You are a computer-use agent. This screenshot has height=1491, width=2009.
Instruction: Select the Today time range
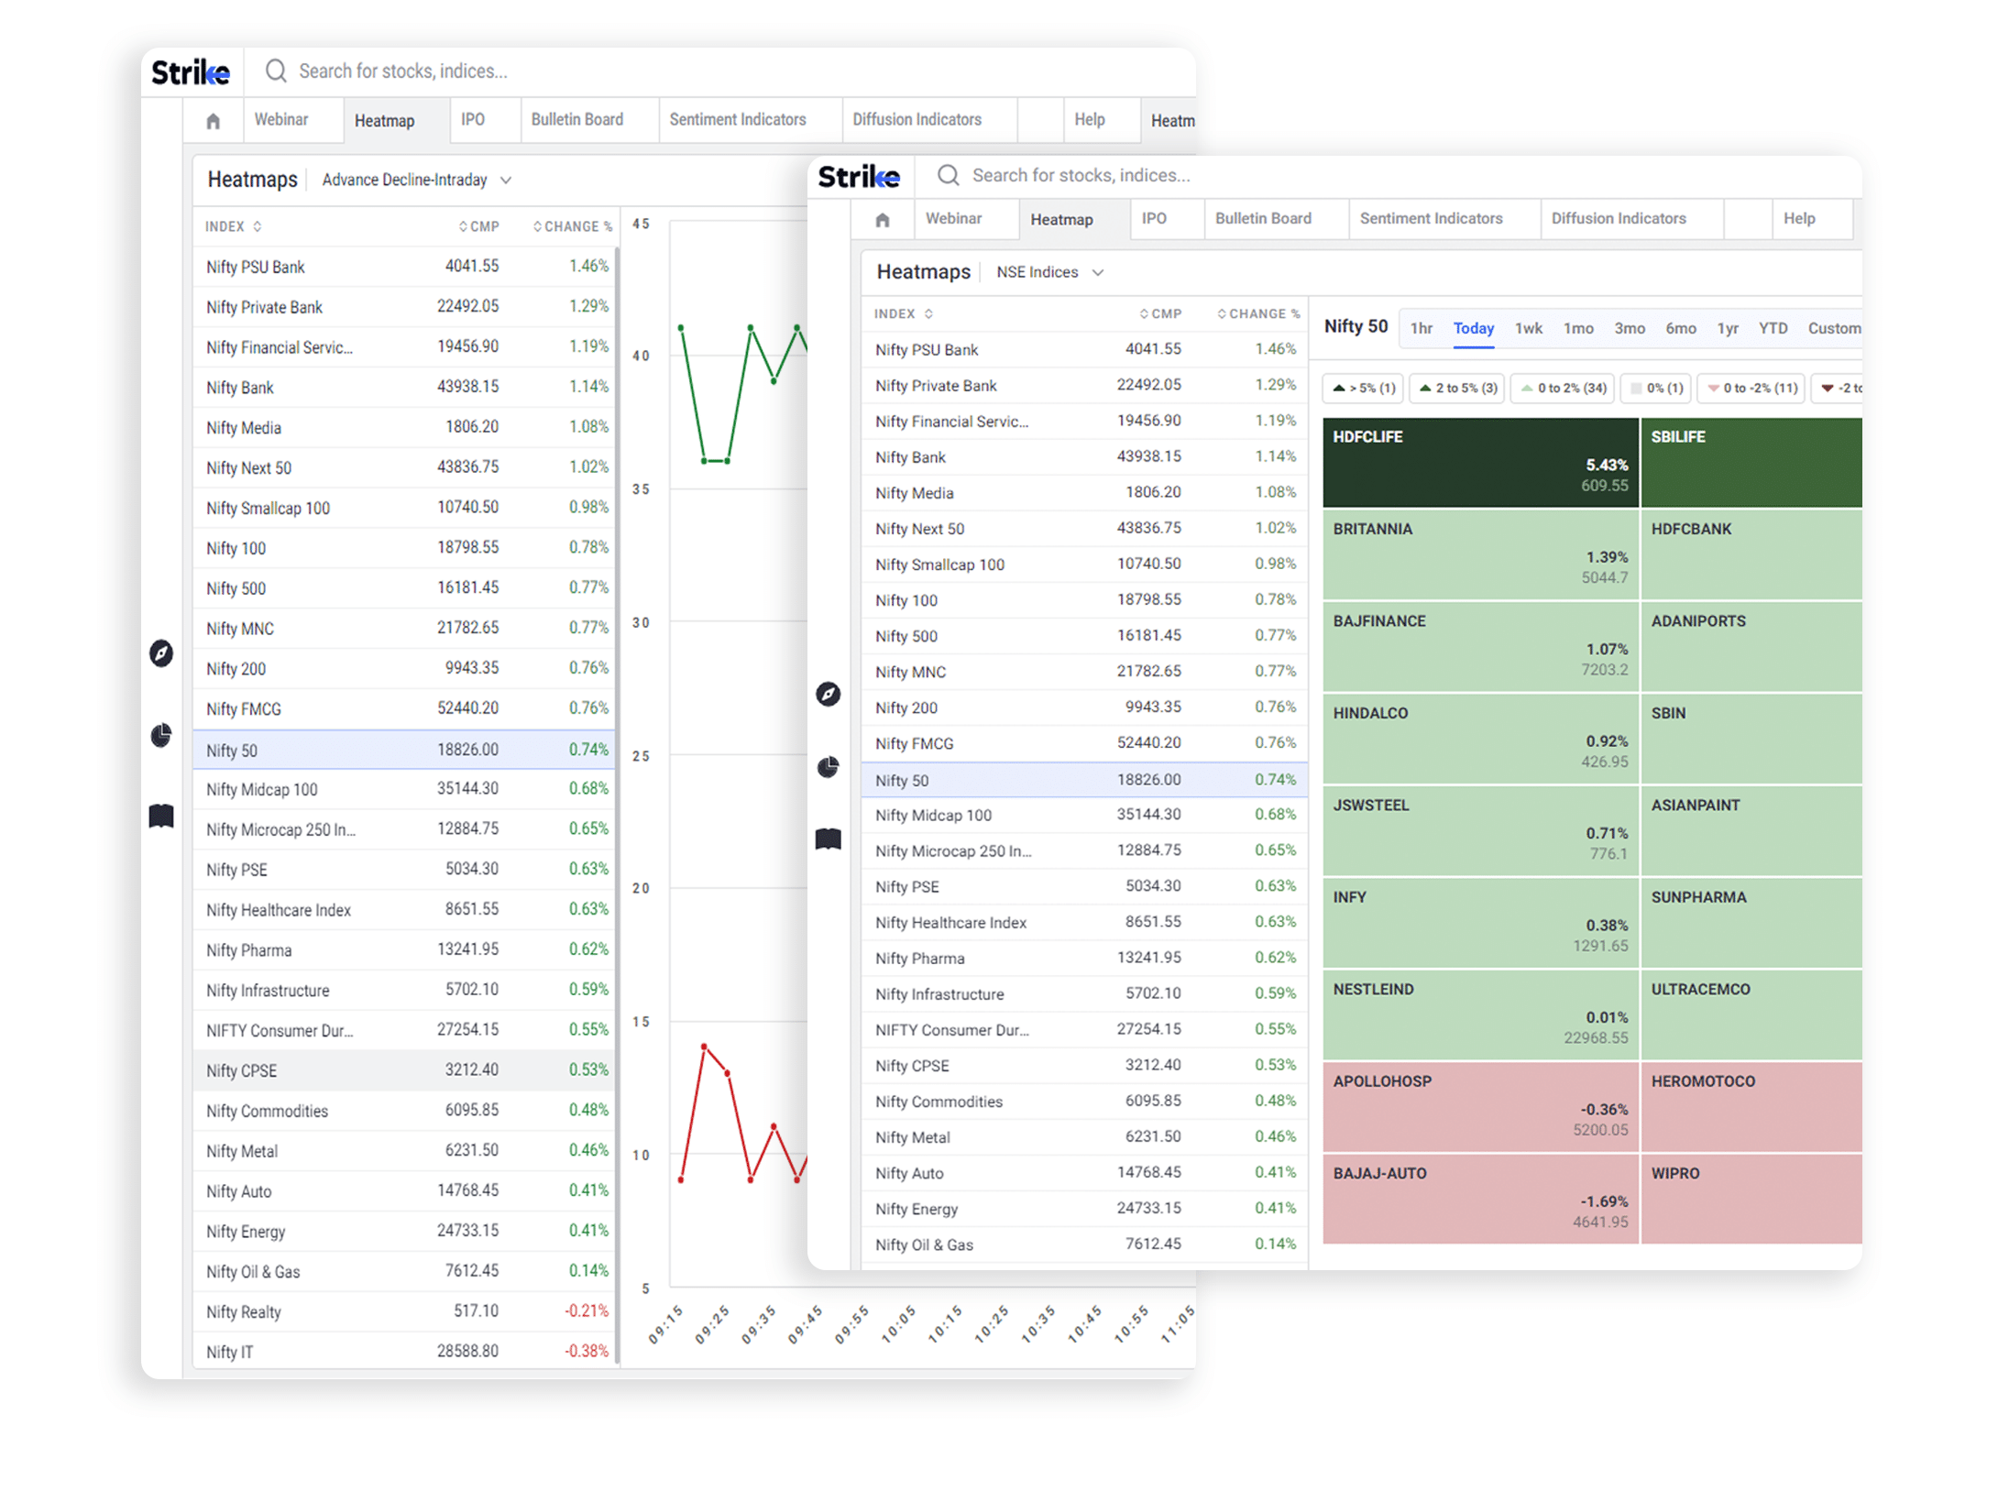point(1473,328)
